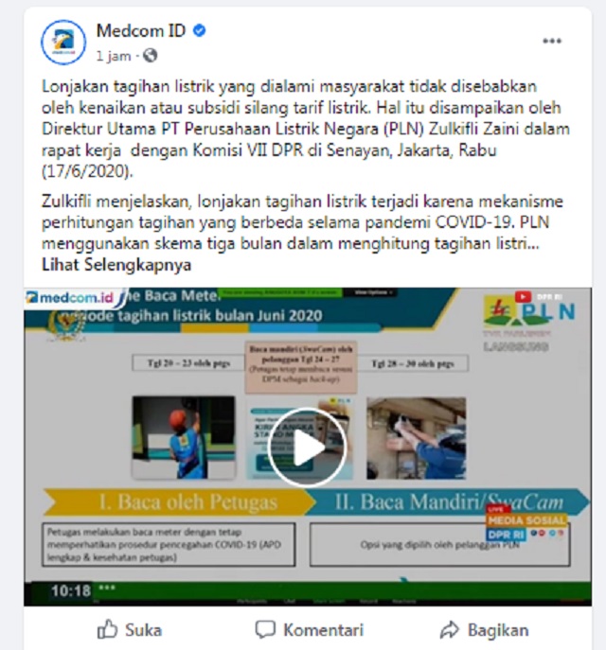Click the 10:18 video duration label

click(71, 590)
